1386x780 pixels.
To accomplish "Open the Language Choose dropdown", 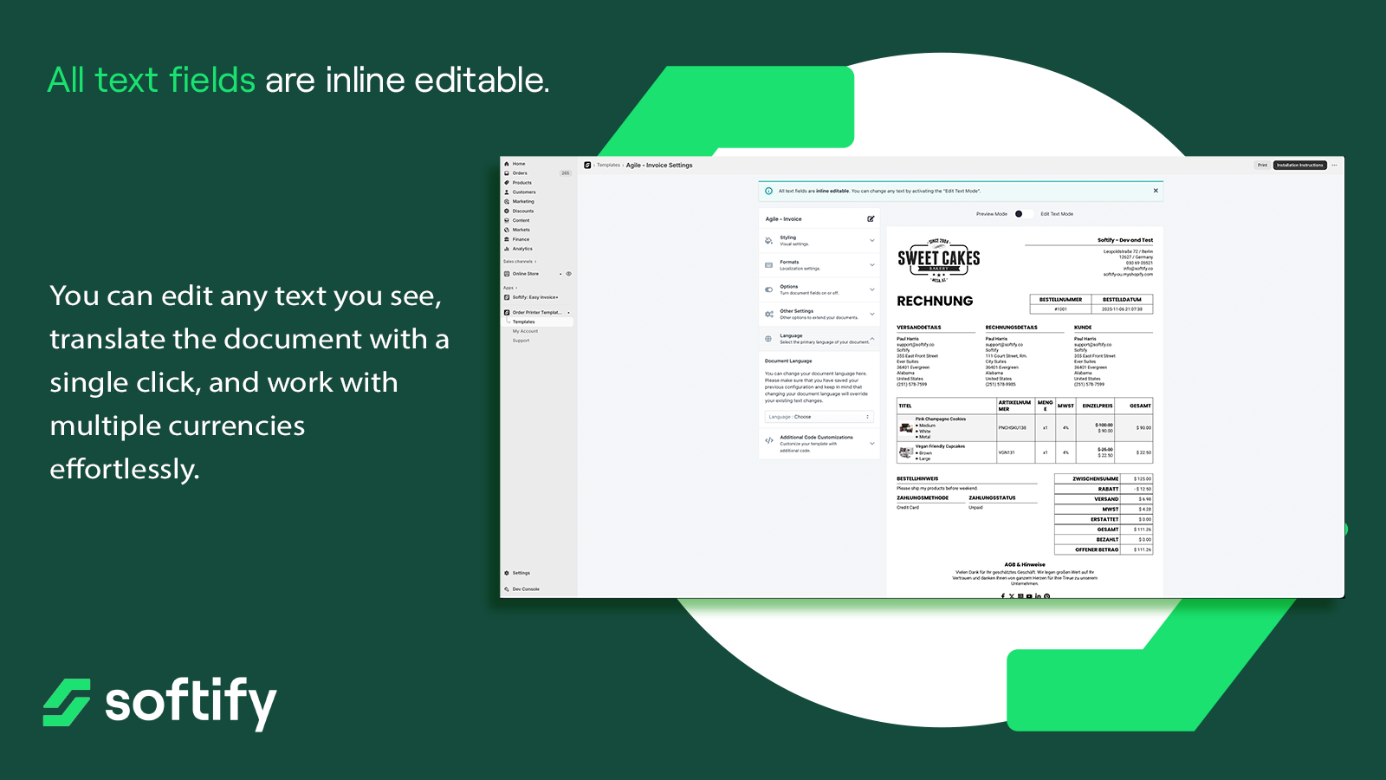I will point(819,417).
